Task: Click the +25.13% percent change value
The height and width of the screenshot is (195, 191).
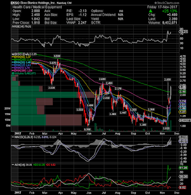Action: 170,11
